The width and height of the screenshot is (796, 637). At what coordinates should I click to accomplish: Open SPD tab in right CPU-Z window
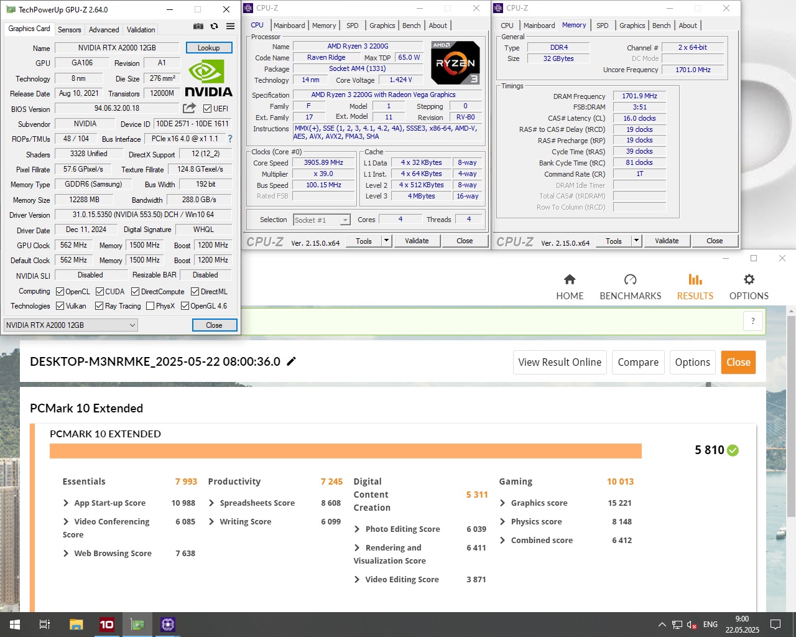(x=602, y=26)
